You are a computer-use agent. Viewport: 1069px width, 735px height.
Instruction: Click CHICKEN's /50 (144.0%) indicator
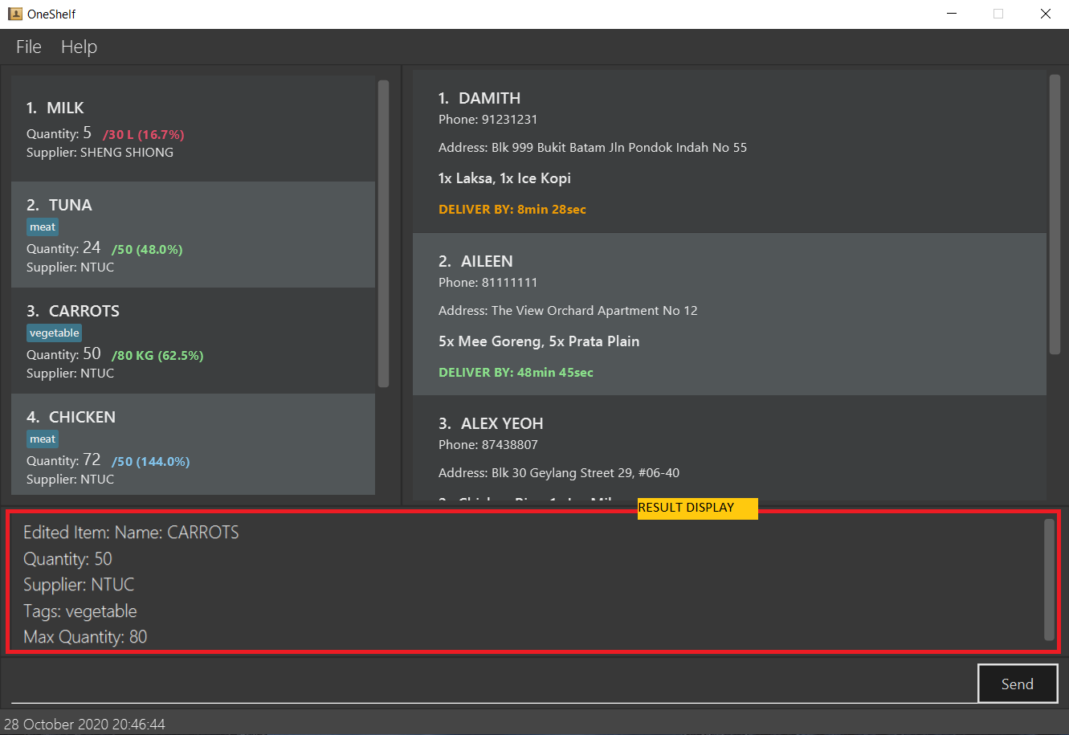tap(151, 462)
